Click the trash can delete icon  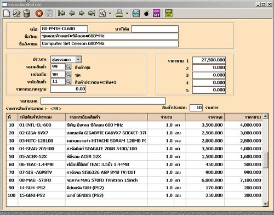coord(27,13)
